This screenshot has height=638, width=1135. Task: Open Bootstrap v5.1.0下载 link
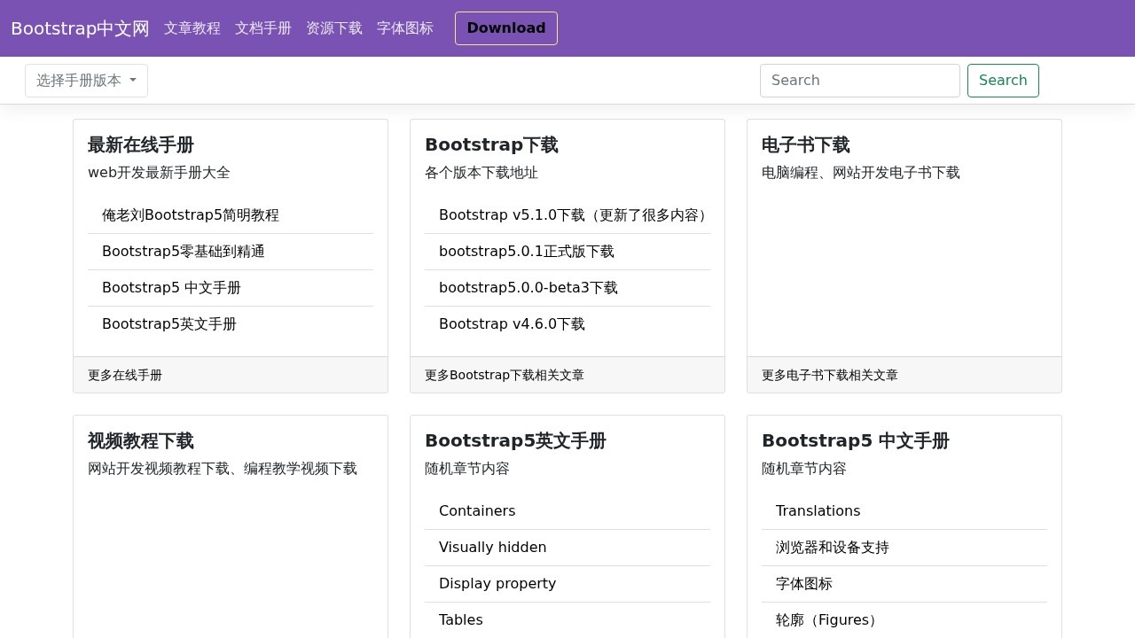pyautogui.click(x=572, y=214)
